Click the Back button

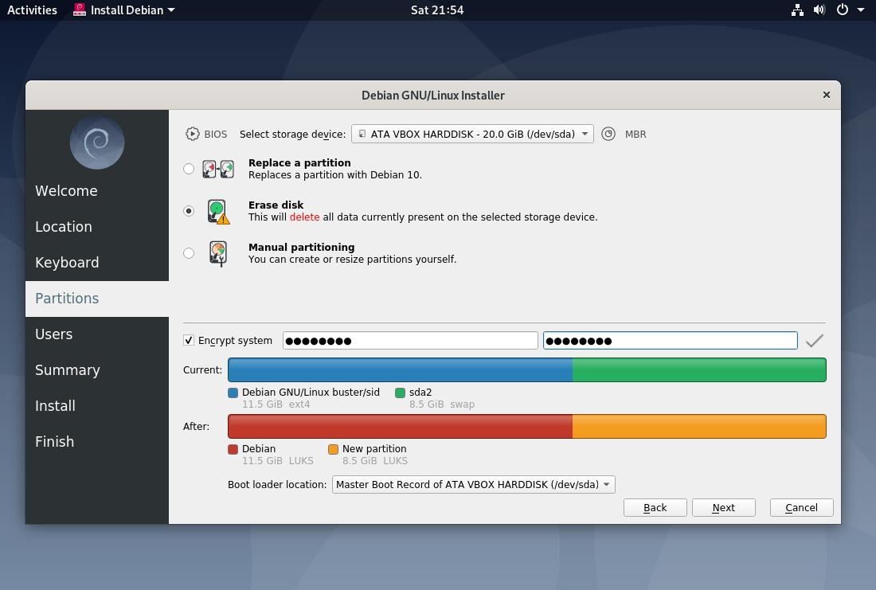tap(655, 507)
